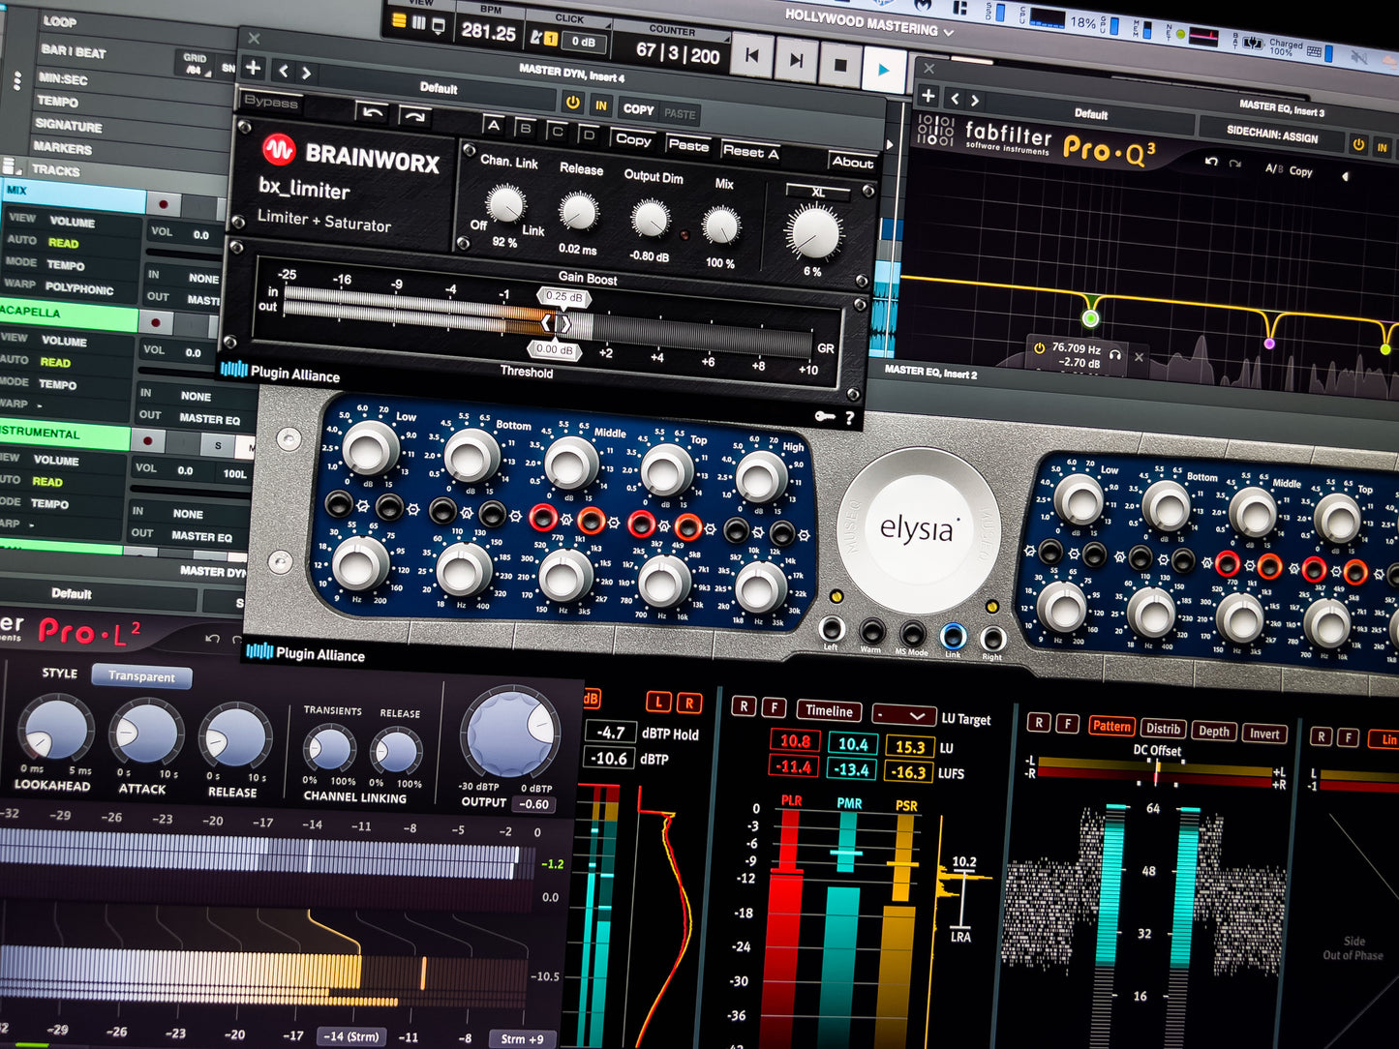Click the elysia Warm button

tap(871, 631)
